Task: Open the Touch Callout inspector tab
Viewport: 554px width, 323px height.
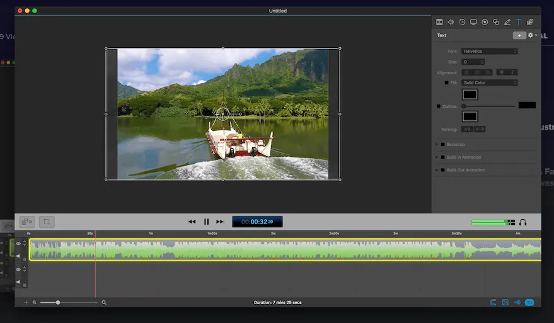Action: [x=496, y=22]
